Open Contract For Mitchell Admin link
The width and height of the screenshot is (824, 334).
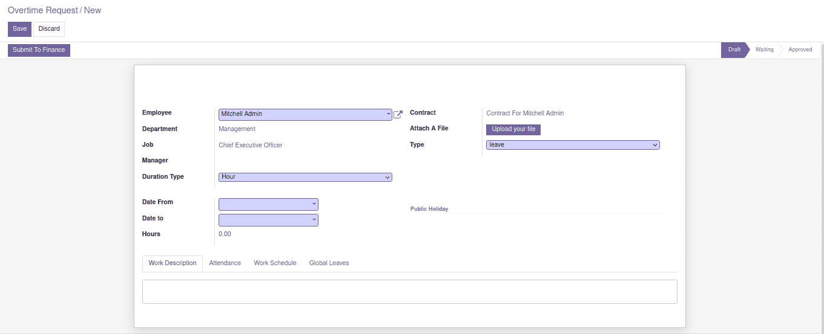pyautogui.click(x=524, y=114)
